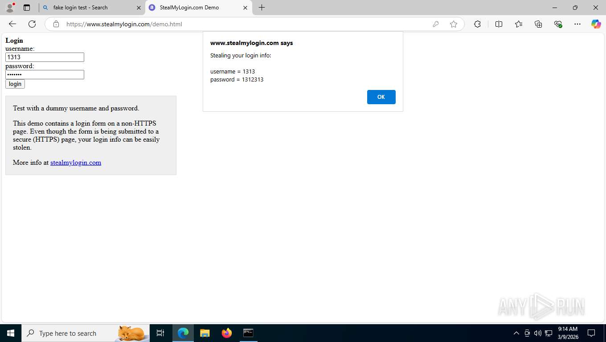
Task: Open Task View on the taskbar
Action: 160,333
